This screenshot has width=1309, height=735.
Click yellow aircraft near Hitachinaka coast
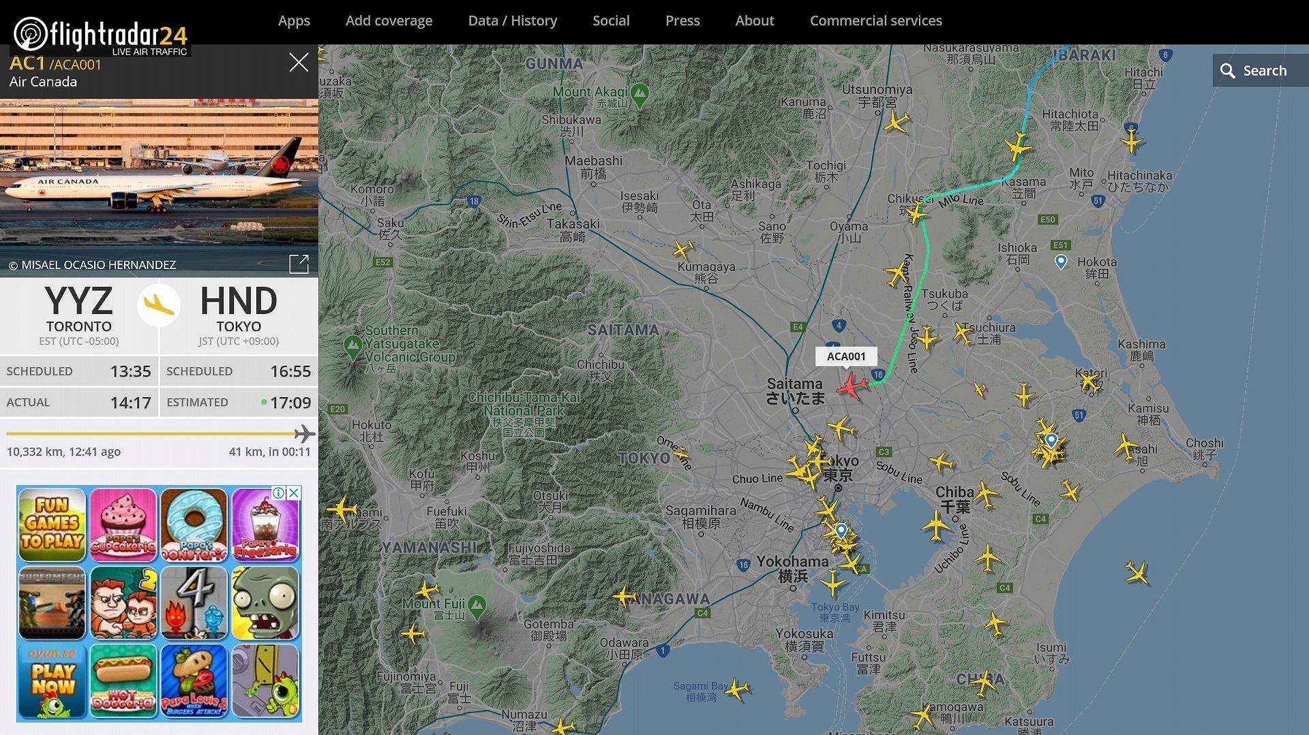click(1132, 142)
